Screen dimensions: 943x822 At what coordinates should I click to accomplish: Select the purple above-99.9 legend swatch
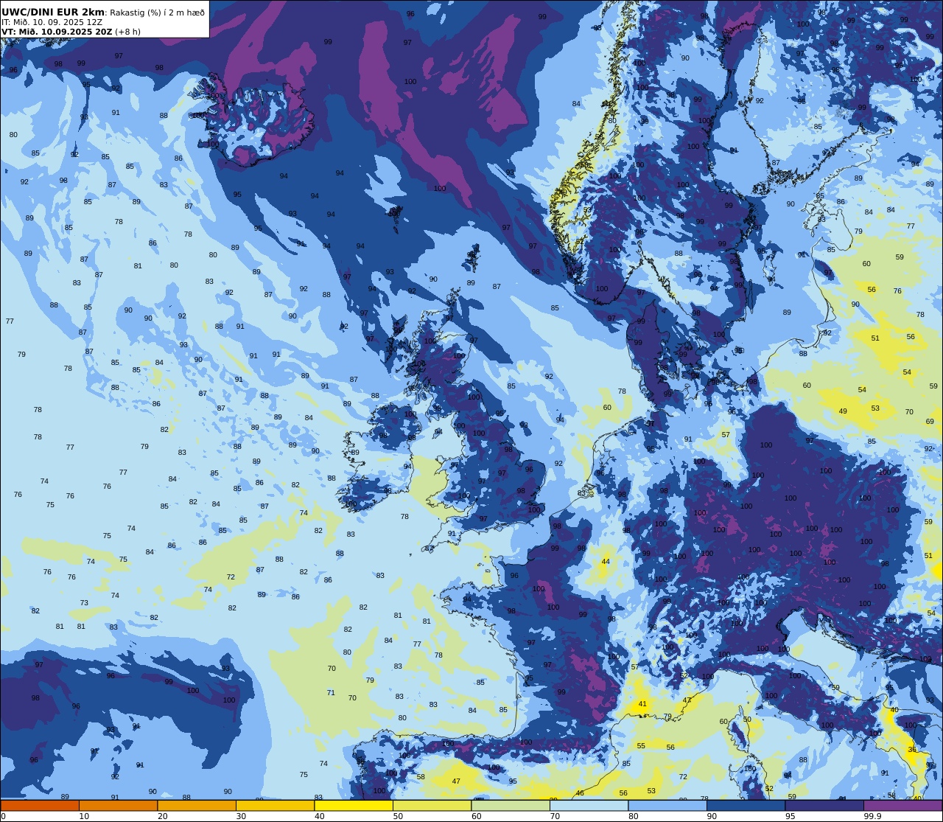[902, 805]
